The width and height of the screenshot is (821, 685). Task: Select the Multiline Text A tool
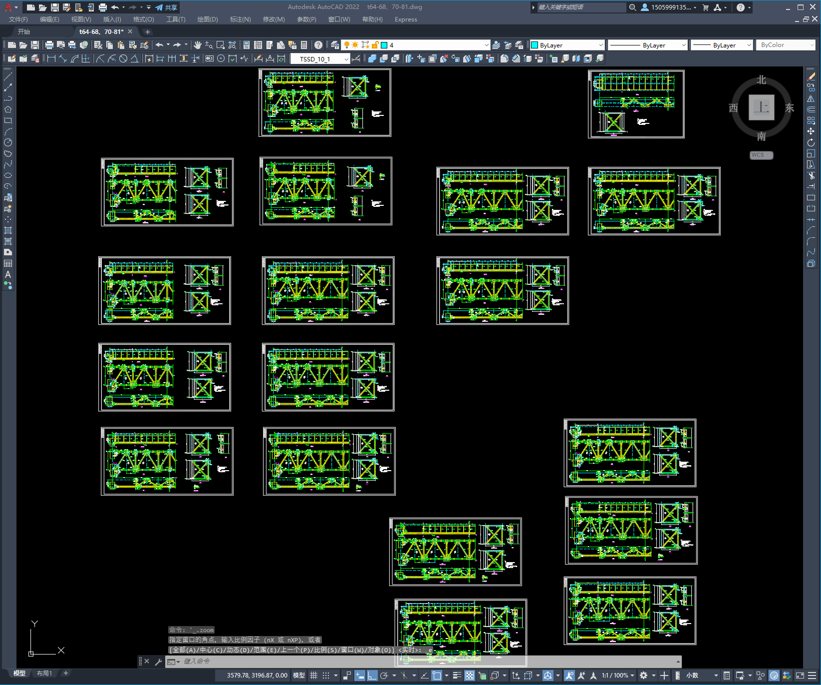pyautogui.click(x=8, y=274)
